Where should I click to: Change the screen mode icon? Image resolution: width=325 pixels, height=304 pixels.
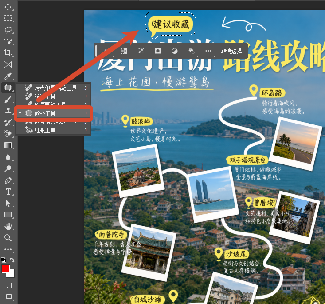pos(8,297)
